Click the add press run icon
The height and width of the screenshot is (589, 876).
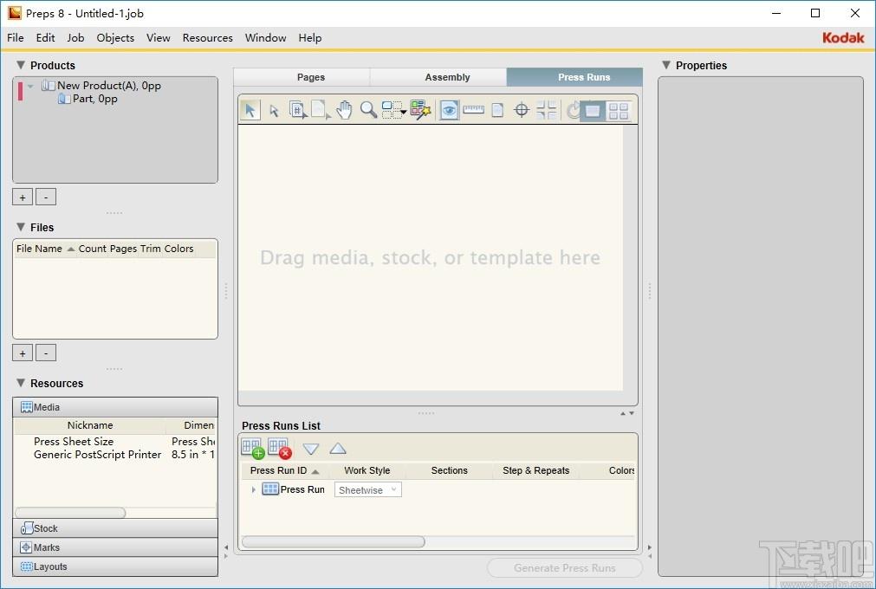click(252, 449)
